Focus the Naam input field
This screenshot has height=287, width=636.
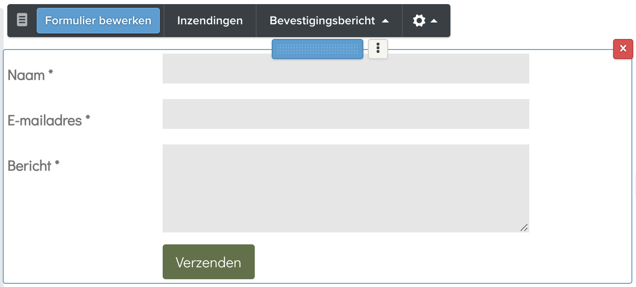pos(345,69)
